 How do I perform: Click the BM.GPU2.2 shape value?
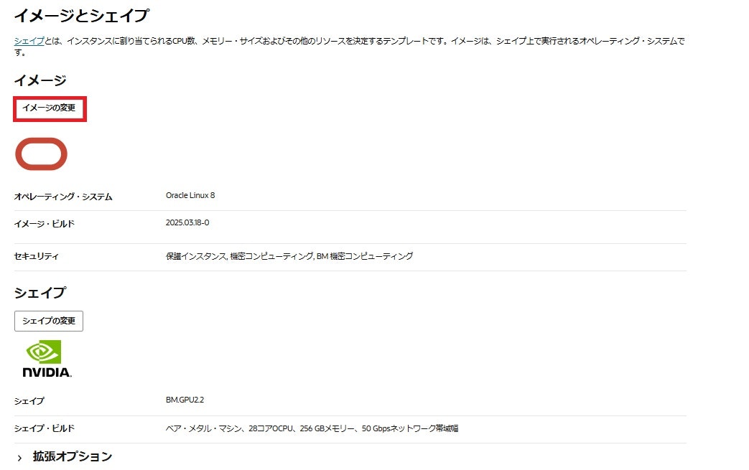[x=185, y=400]
